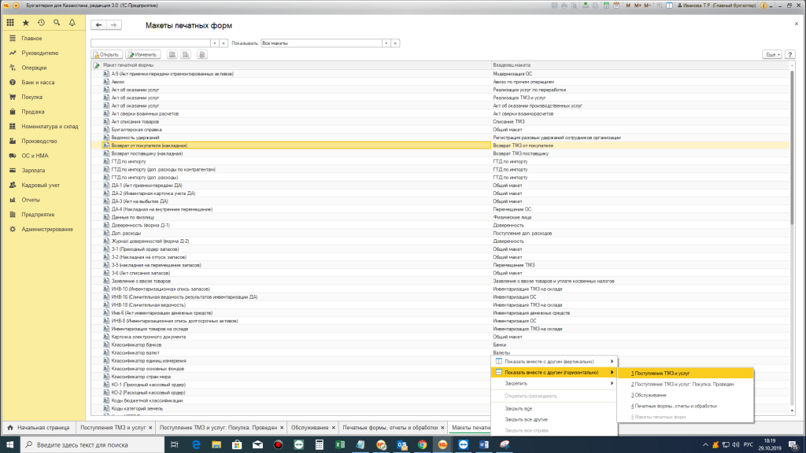The height and width of the screenshot is (453, 806).
Task: Open Chrome from taskbar
Action: [x=422, y=444]
